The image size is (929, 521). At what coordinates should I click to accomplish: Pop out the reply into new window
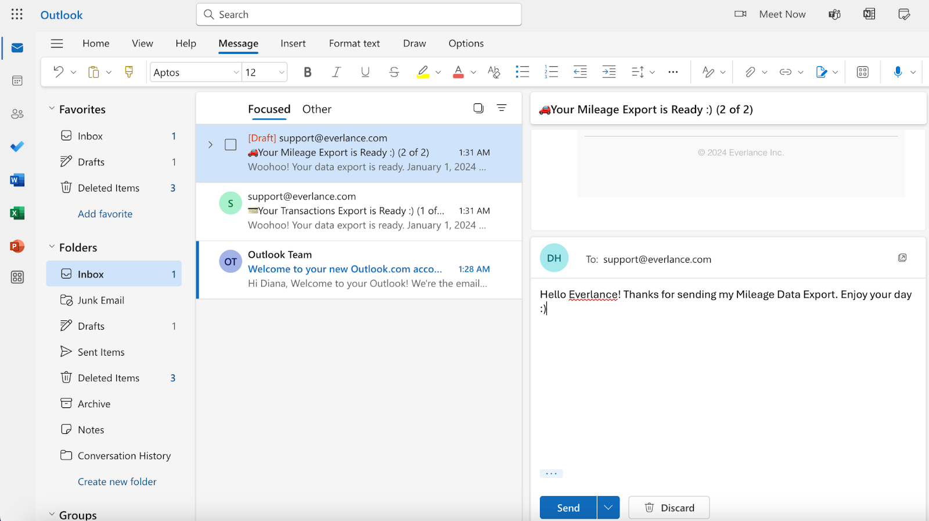(902, 258)
